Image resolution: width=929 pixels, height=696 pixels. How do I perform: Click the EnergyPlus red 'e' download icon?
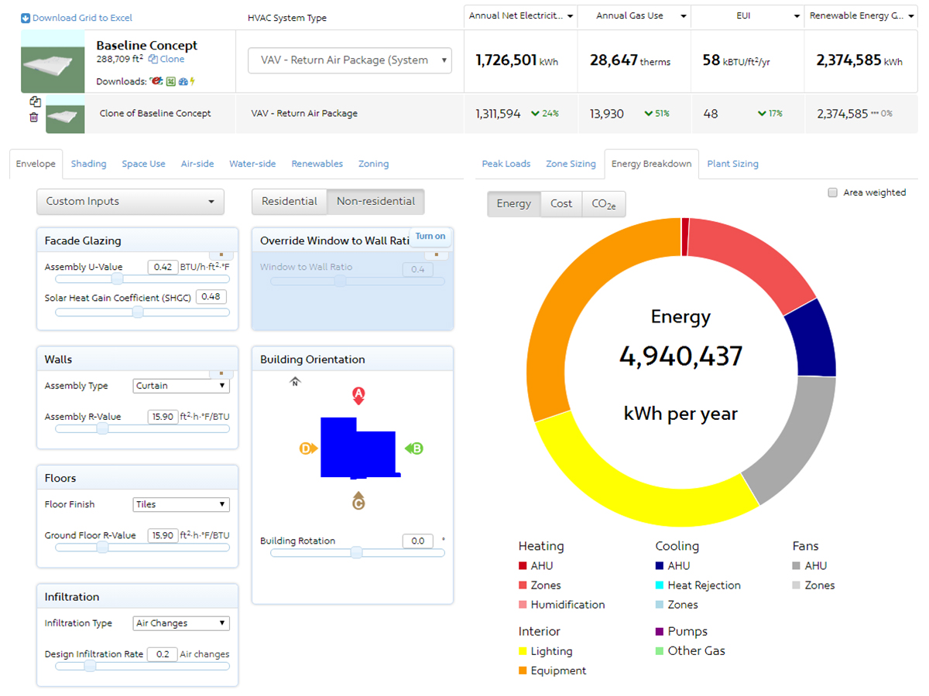pyautogui.click(x=156, y=81)
